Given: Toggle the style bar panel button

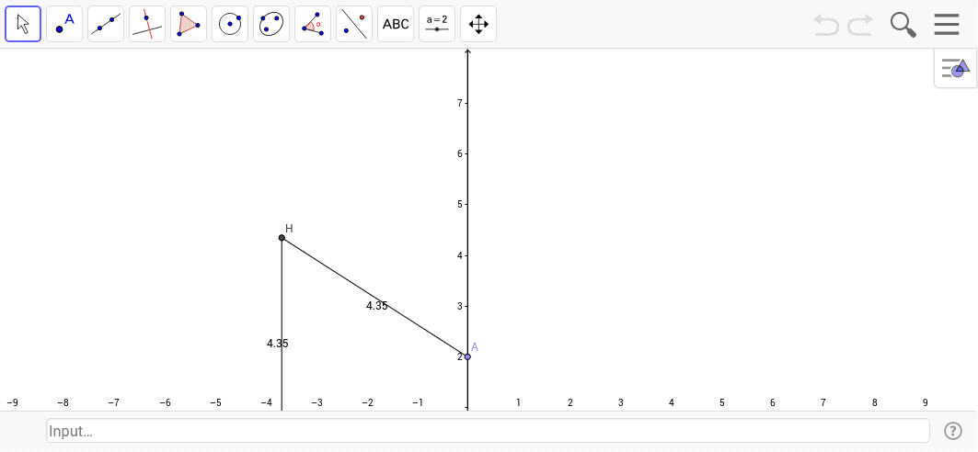Looking at the screenshot, I should tap(956, 68).
